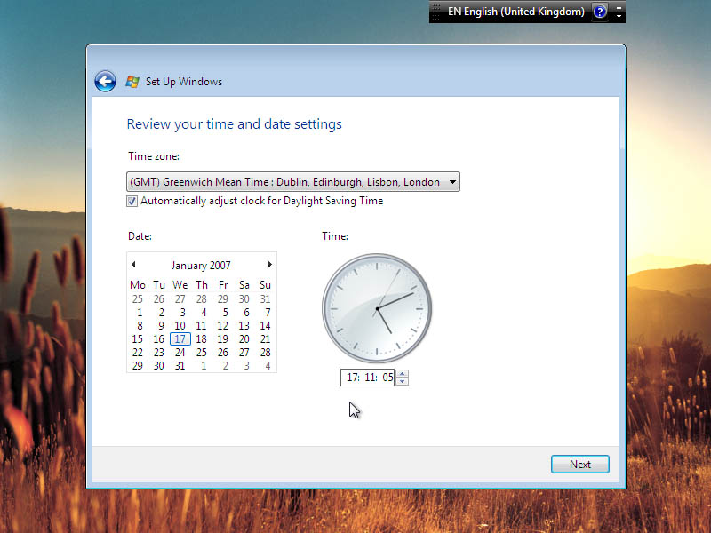Select the hours value 17 in time field
711x533 pixels.
click(x=352, y=377)
